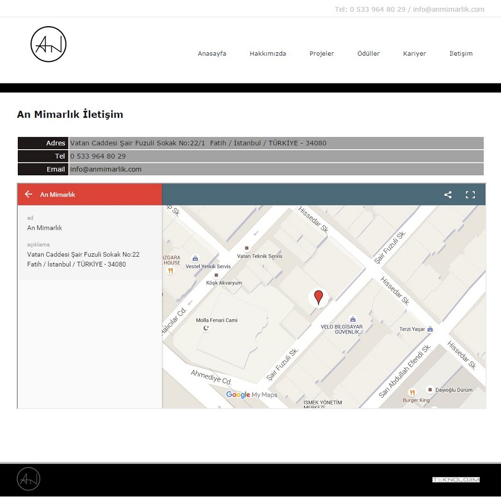Click the Dayıoğlu Dürüm marker

pyautogui.click(x=430, y=390)
